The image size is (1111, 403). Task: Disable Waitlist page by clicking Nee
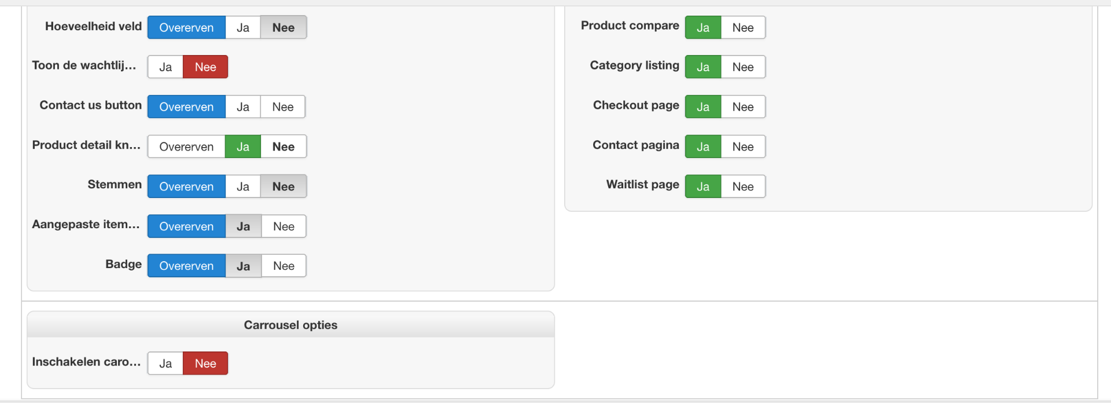click(x=743, y=186)
